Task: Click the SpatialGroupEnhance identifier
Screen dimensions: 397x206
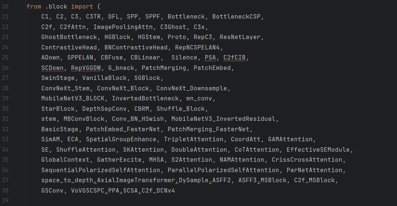Action: coord(121,139)
